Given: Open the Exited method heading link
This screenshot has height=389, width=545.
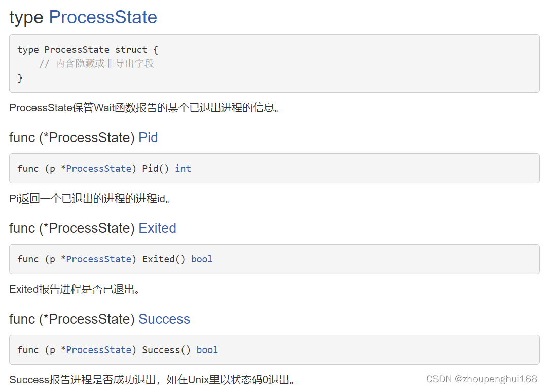Looking at the screenshot, I should (x=158, y=228).
